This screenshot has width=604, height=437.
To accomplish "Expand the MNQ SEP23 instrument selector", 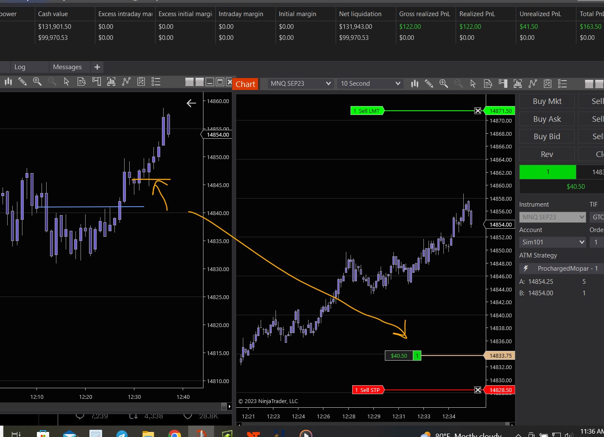I will pos(301,84).
